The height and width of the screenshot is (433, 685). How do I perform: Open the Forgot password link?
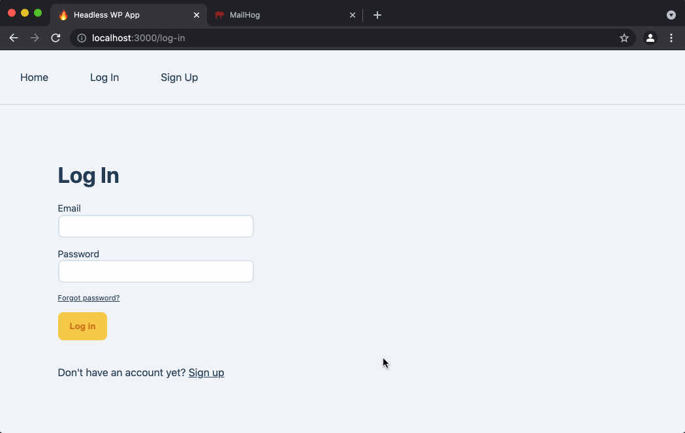click(x=88, y=297)
